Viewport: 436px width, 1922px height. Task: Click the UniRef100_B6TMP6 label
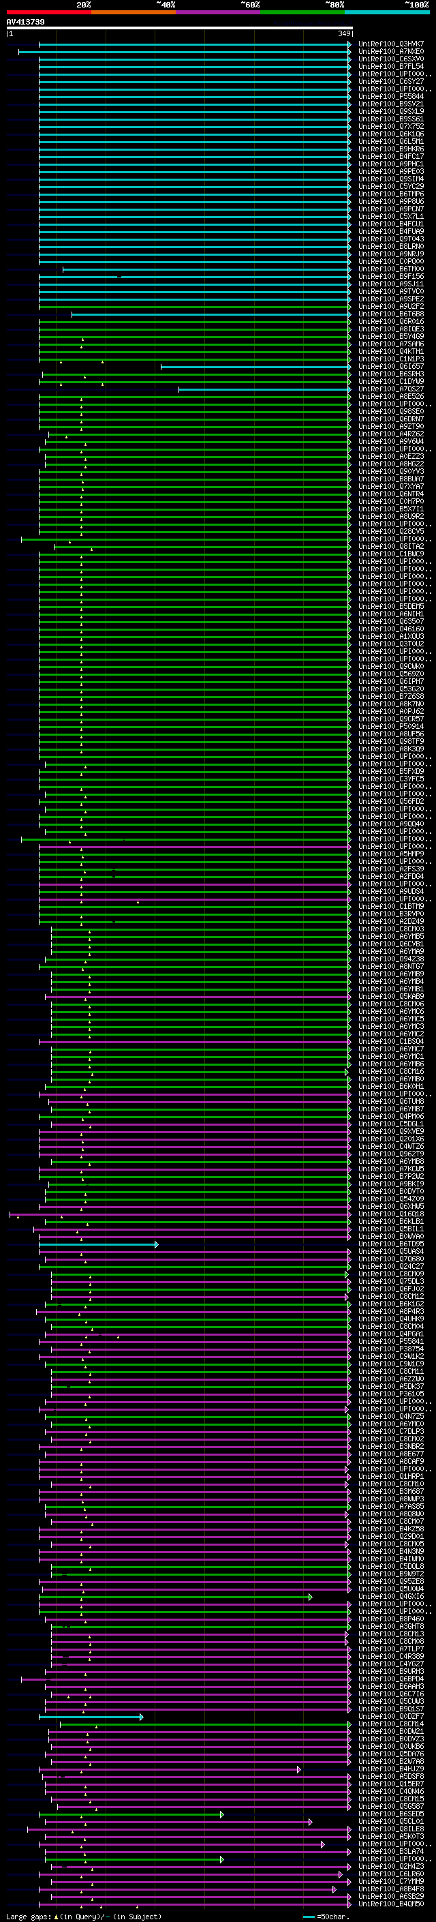(x=390, y=194)
